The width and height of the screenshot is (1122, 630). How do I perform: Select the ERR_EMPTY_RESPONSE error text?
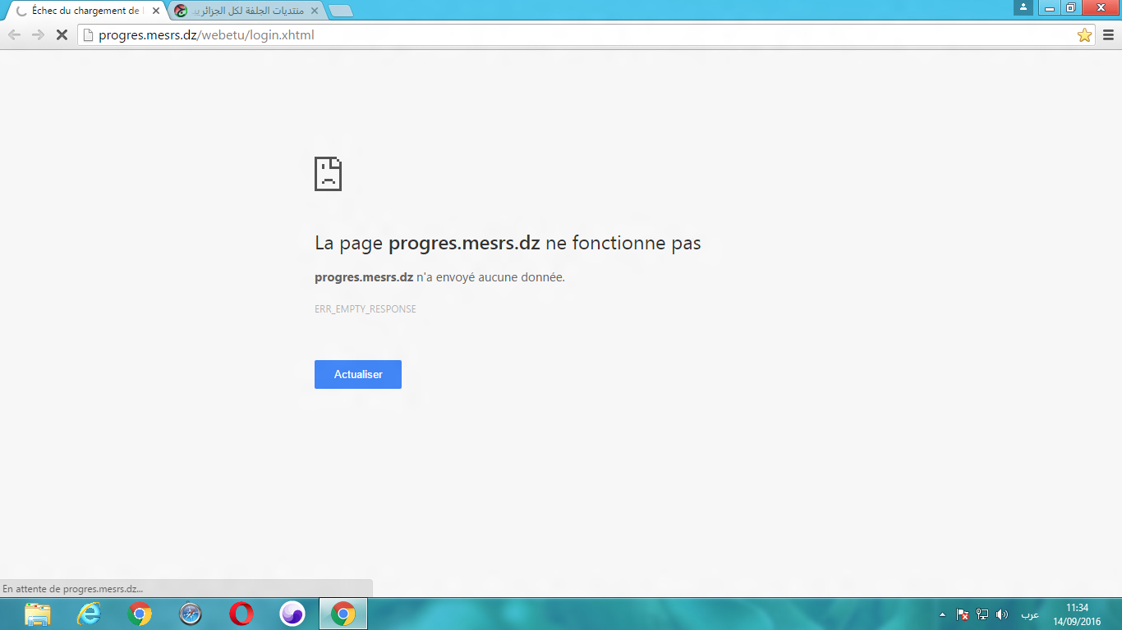tap(366, 309)
